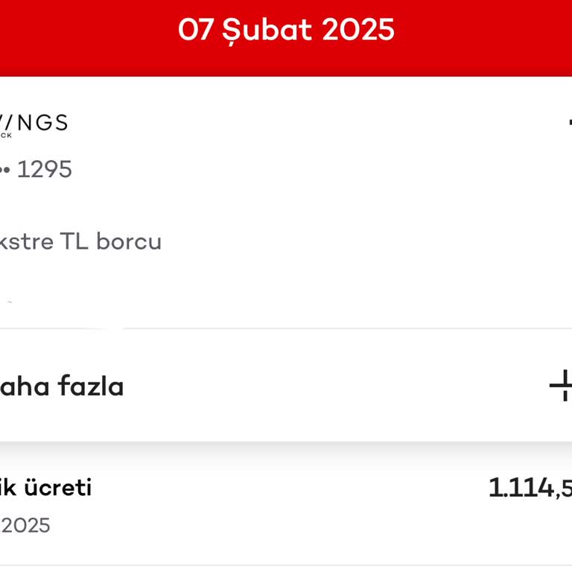Tap the 1.114,5 transaction amount

530,489
